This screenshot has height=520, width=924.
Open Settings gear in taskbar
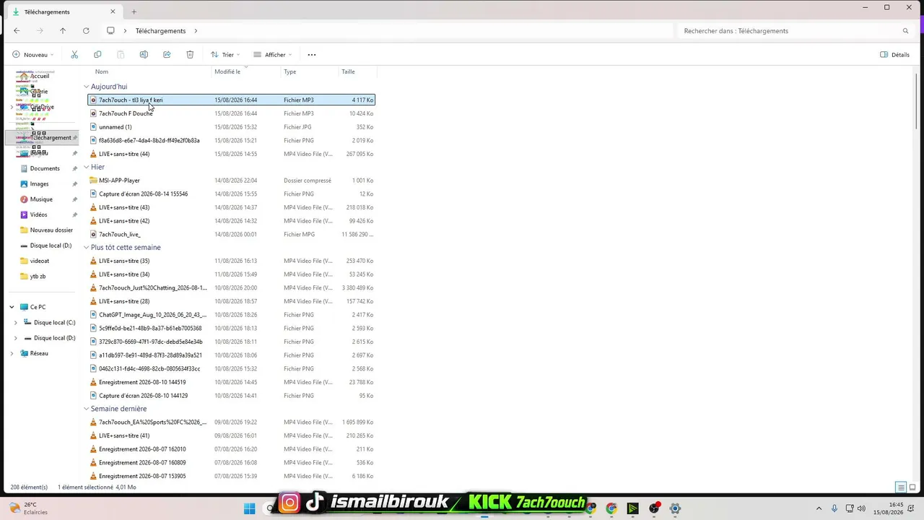point(675,508)
